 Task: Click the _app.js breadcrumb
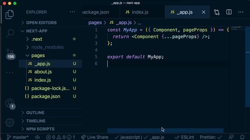click(121, 23)
